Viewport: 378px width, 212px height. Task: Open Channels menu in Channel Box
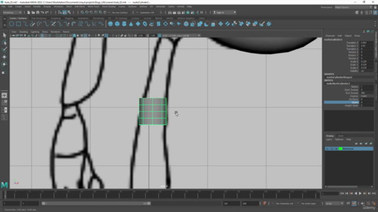330,35
